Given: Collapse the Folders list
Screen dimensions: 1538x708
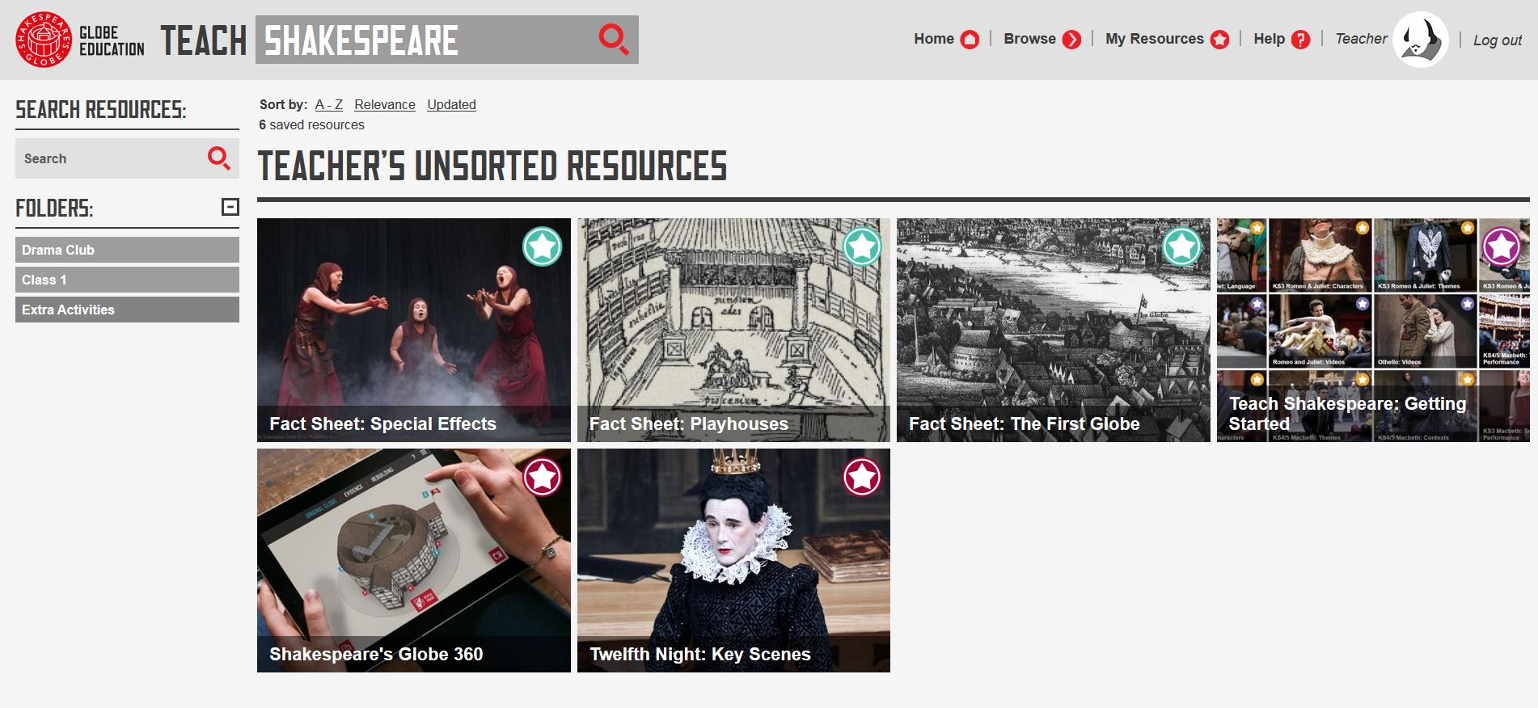Looking at the screenshot, I should [x=230, y=207].
